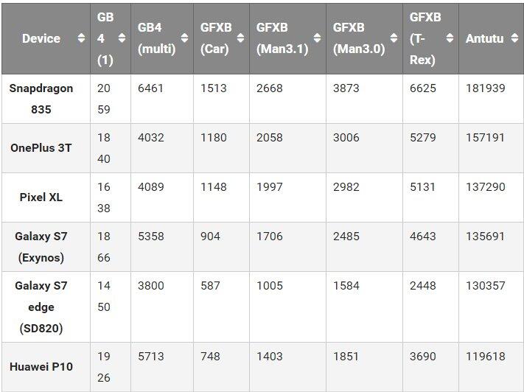This screenshot has width=524, height=392.
Task: Click sort arrows in Device column header
Action: [x=81, y=38]
